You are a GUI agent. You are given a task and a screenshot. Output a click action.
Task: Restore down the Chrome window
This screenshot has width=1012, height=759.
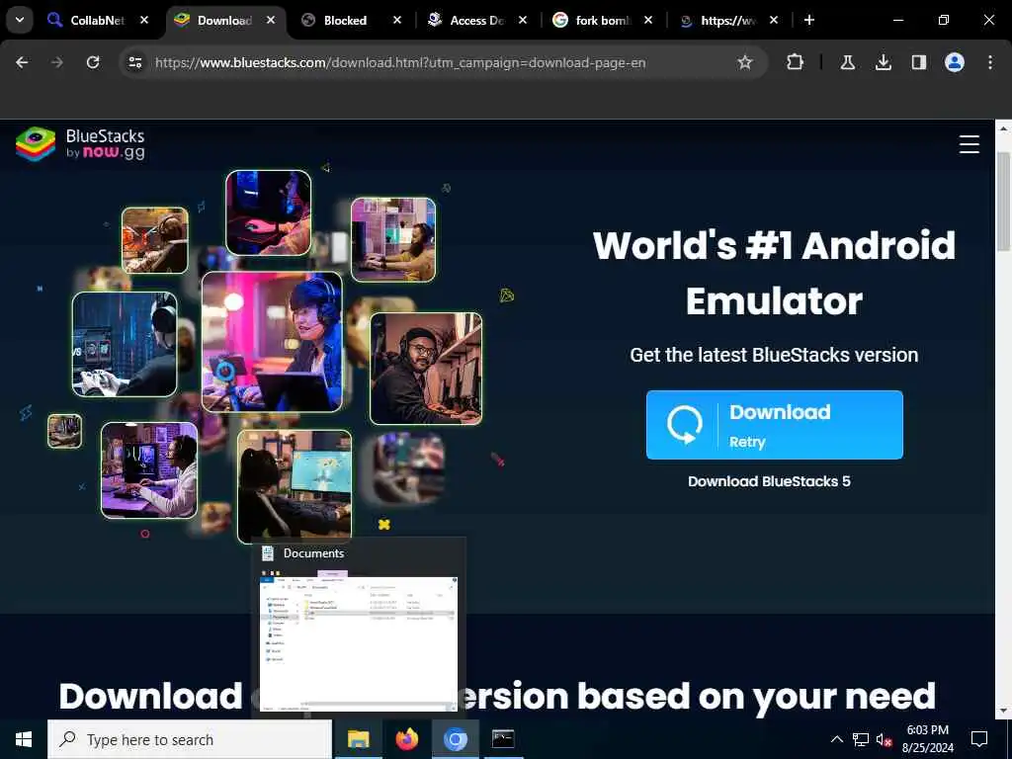pos(943,20)
